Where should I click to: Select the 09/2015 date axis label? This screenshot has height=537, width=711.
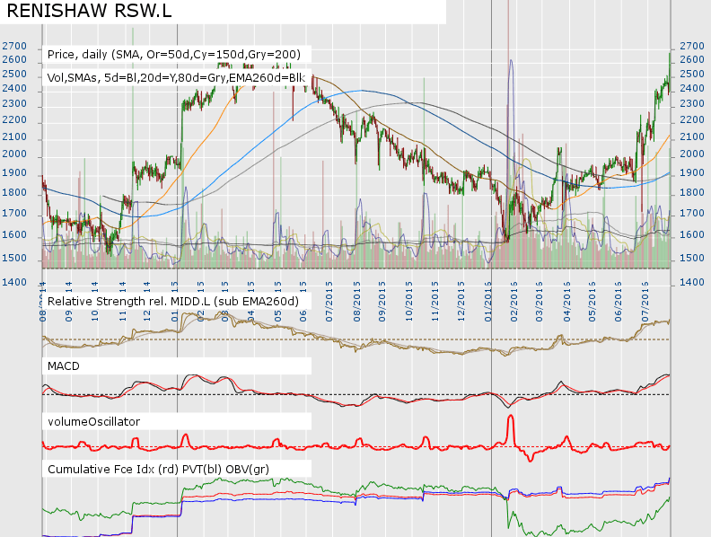click(x=382, y=302)
